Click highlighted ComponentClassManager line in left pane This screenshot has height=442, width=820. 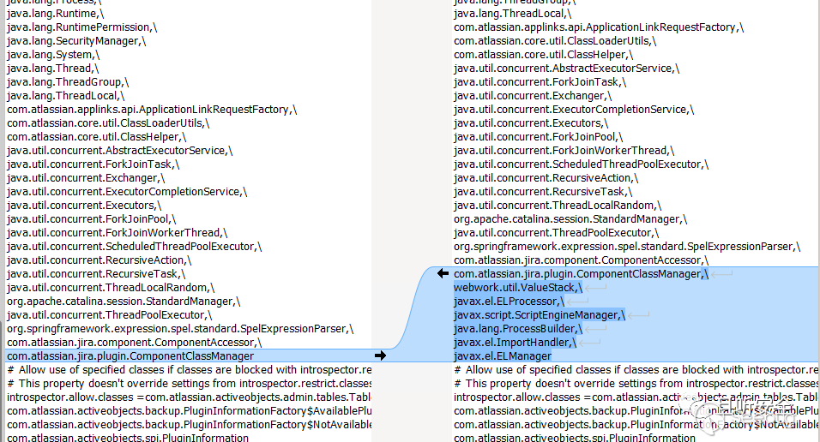click(x=130, y=355)
